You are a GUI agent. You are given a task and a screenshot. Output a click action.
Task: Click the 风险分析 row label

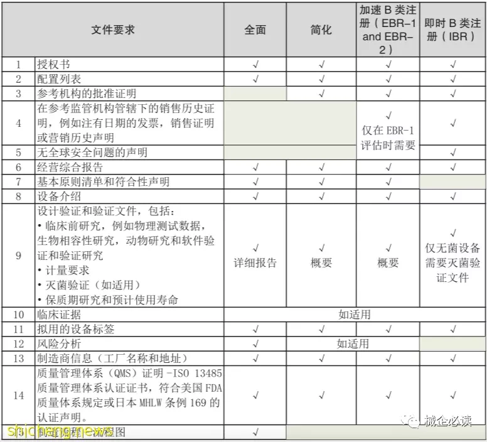coord(59,344)
